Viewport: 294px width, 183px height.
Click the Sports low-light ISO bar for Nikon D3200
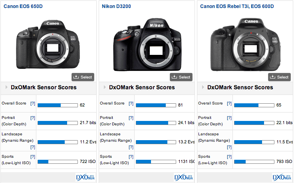[x=156, y=162]
